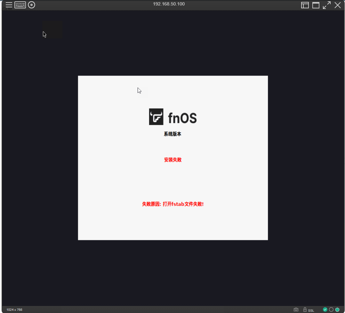Image resolution: width=345 pixels, height=313 pixels.
Task: Click the SSL lock status icon
Action: [x=305, y=309]
